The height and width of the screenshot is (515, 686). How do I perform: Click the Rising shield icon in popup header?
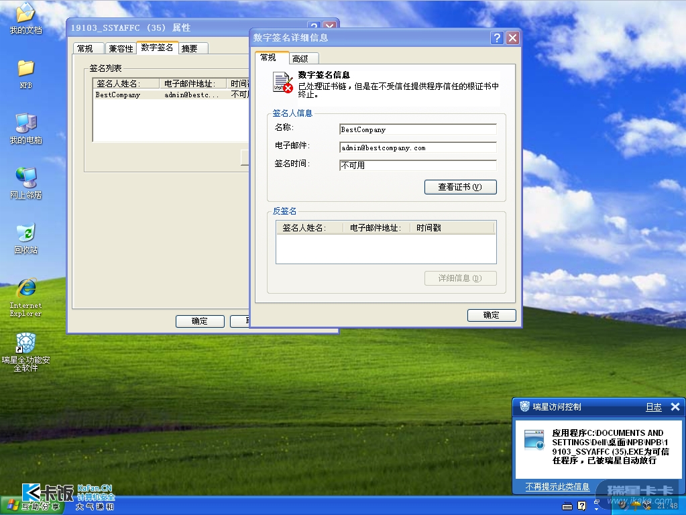click(x=524, y=406)
